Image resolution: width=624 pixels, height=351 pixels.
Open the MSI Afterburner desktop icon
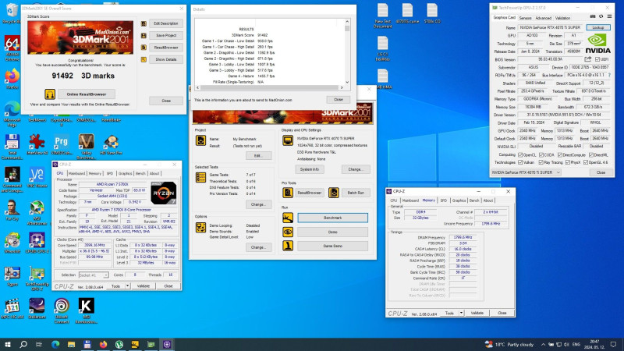tap(37, 213)
